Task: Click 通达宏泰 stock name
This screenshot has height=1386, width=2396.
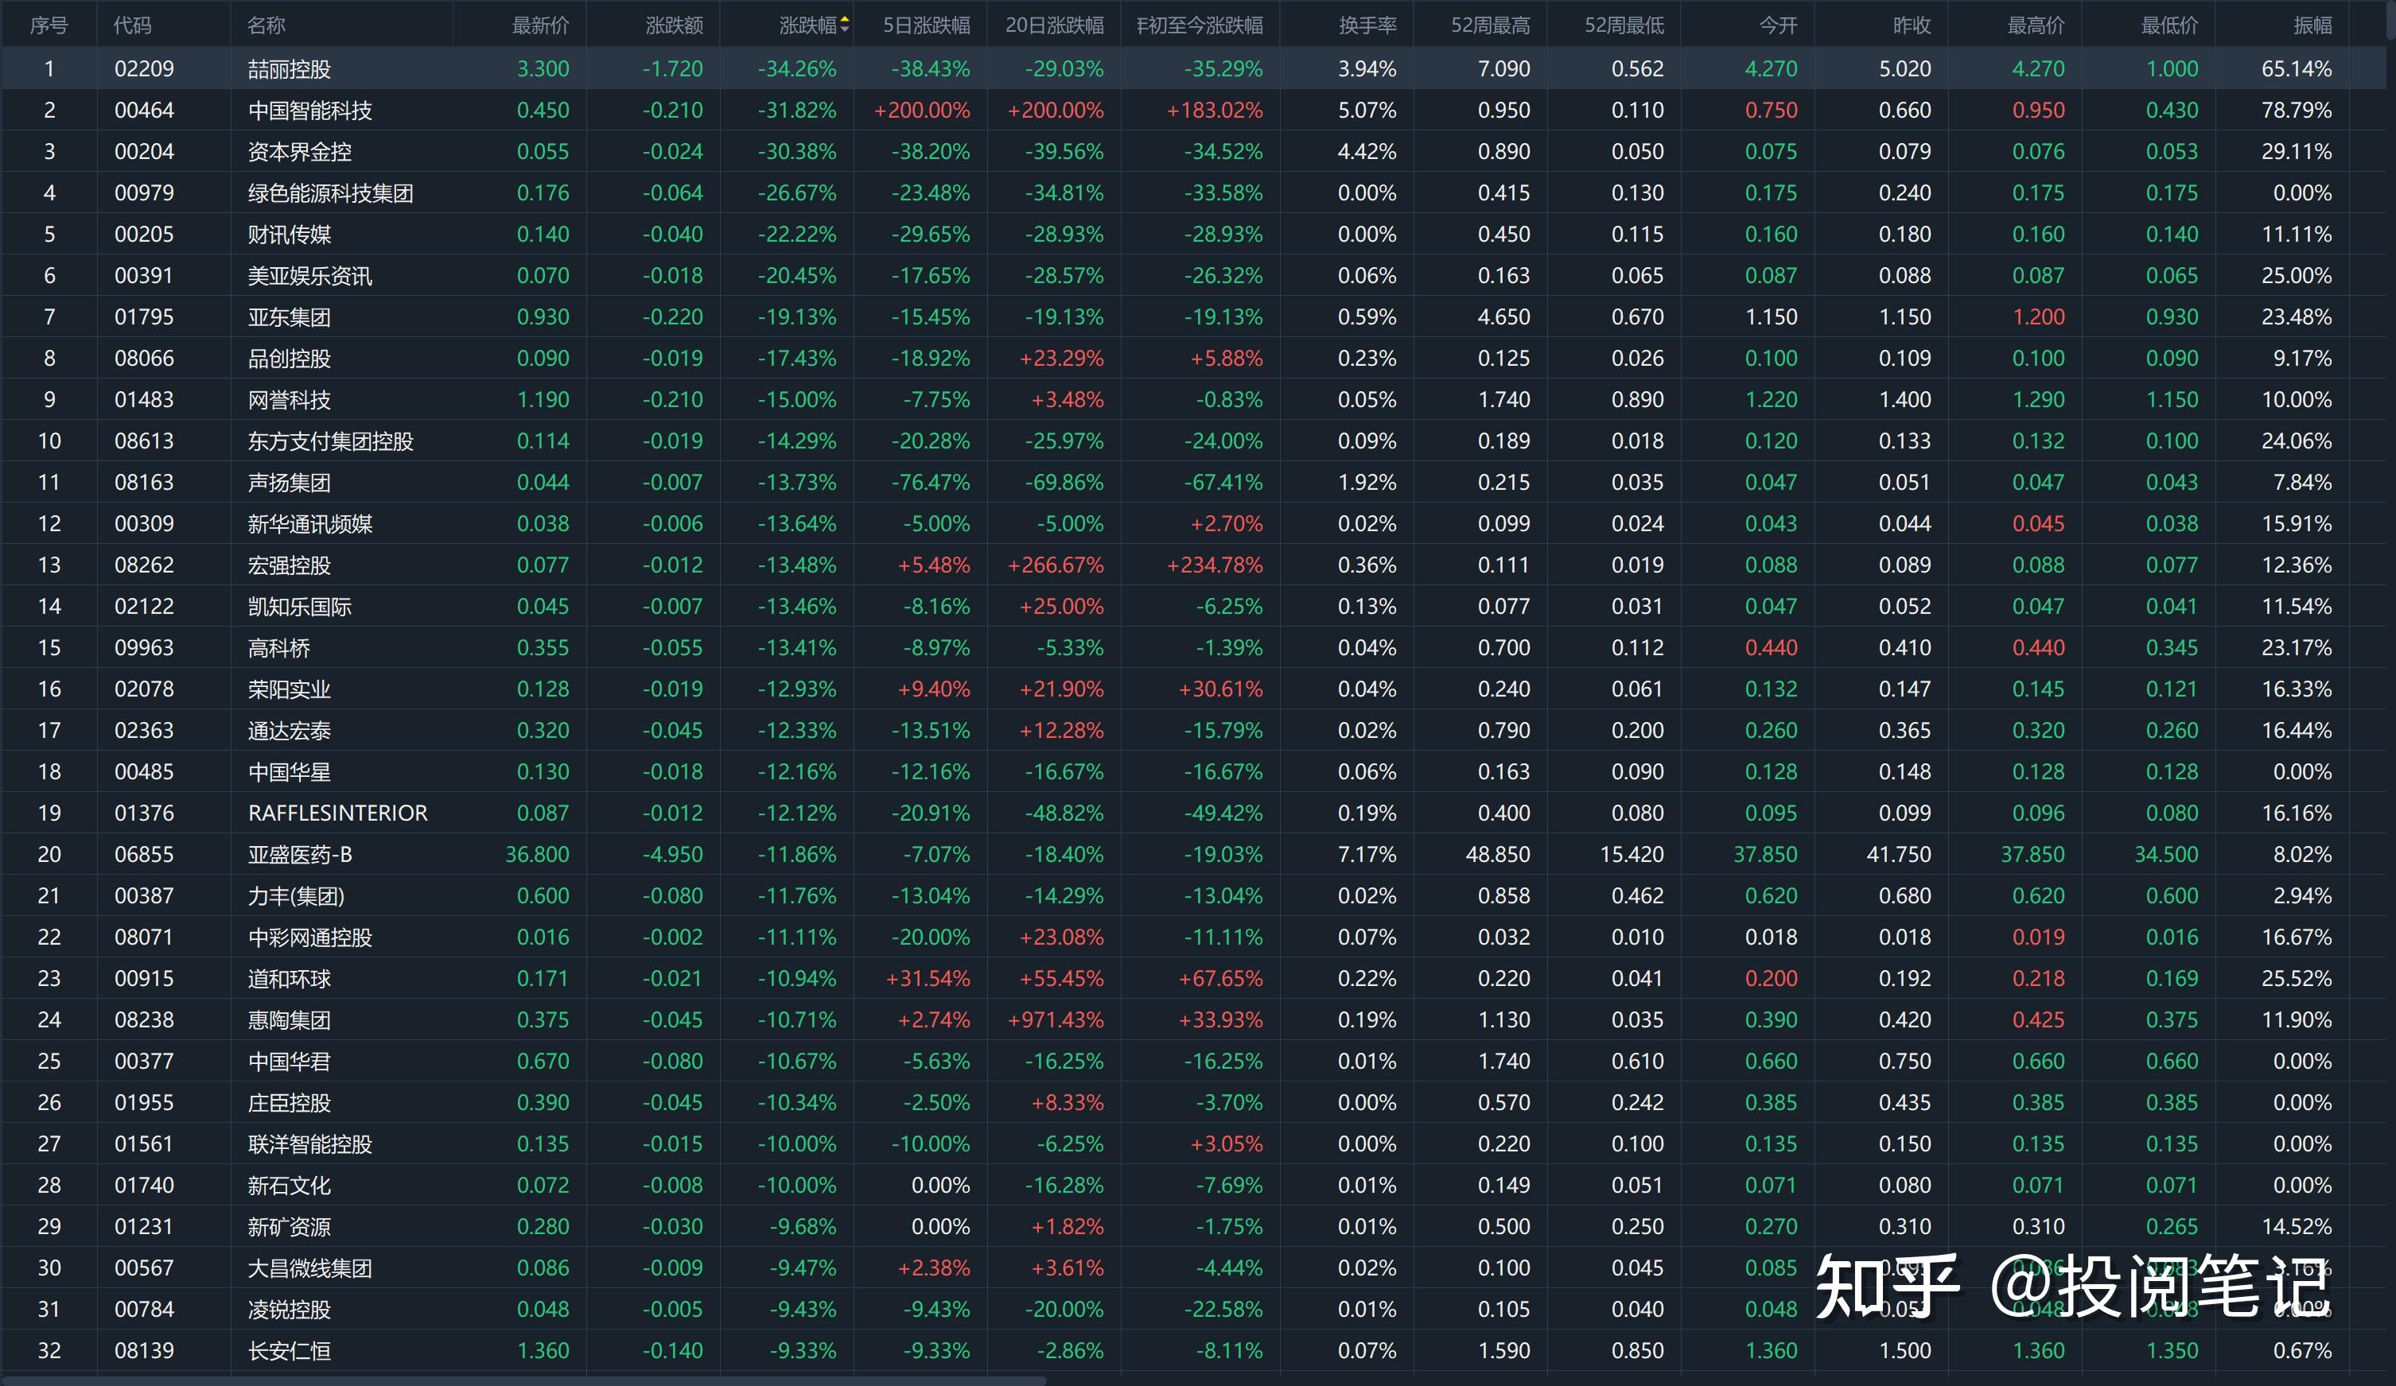Action: coord(289,730)
